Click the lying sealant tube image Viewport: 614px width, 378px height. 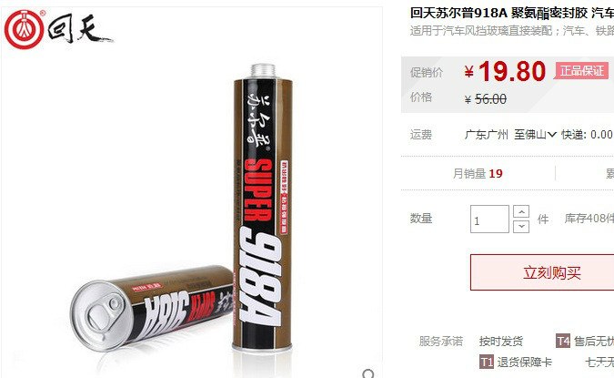tap(152, 307)
